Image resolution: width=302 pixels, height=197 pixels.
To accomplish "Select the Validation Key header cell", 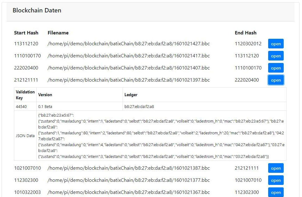I will click(25, 95).
